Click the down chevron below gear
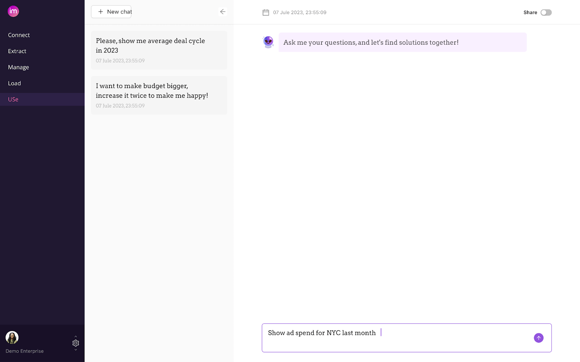580x362 pixels. click(x=76, y=350)
